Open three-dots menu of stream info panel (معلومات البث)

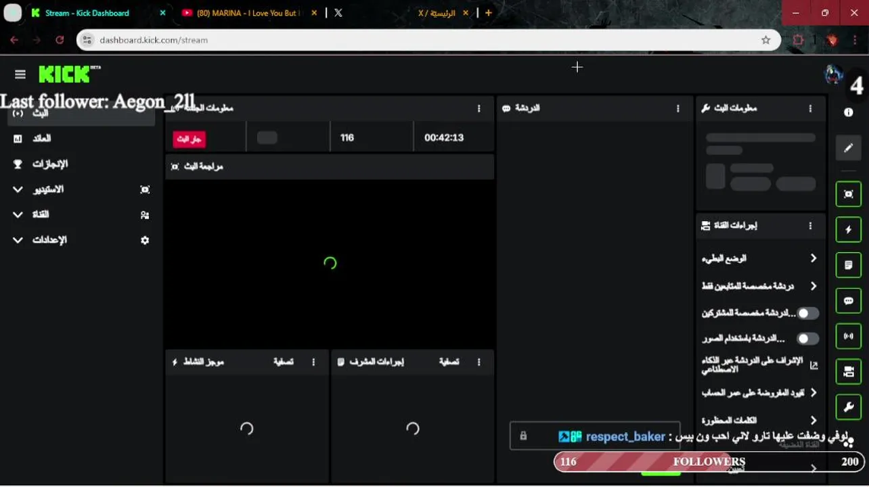coord(810,108)
